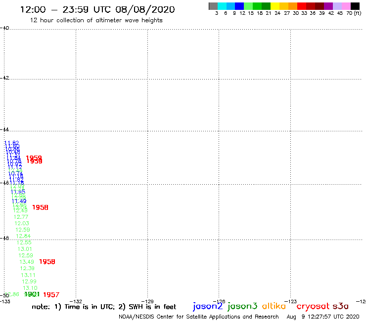Click the latitude axis label -48
366x321 pixels.
coord(4,238)
